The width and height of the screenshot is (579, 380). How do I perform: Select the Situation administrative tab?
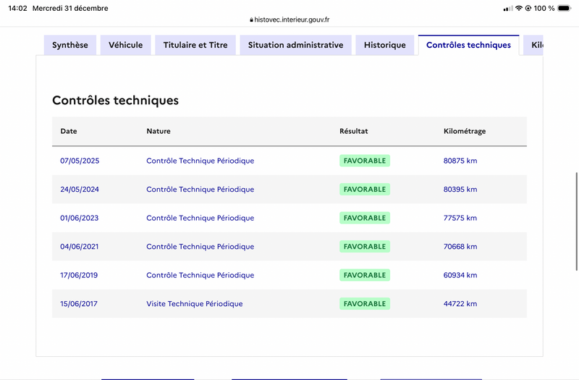click(x=295, y=45)
